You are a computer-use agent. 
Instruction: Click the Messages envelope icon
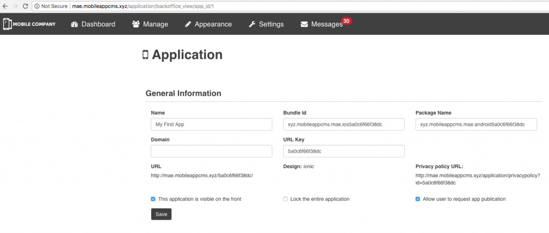pos(305,24)
